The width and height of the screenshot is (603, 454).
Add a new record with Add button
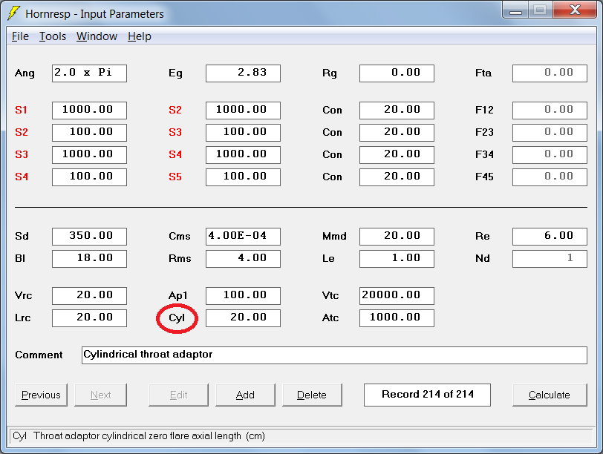(x=245, y=395)
